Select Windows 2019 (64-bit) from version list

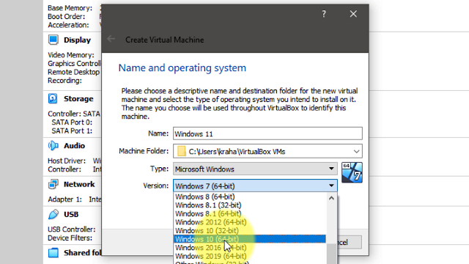tap(250, 256)
